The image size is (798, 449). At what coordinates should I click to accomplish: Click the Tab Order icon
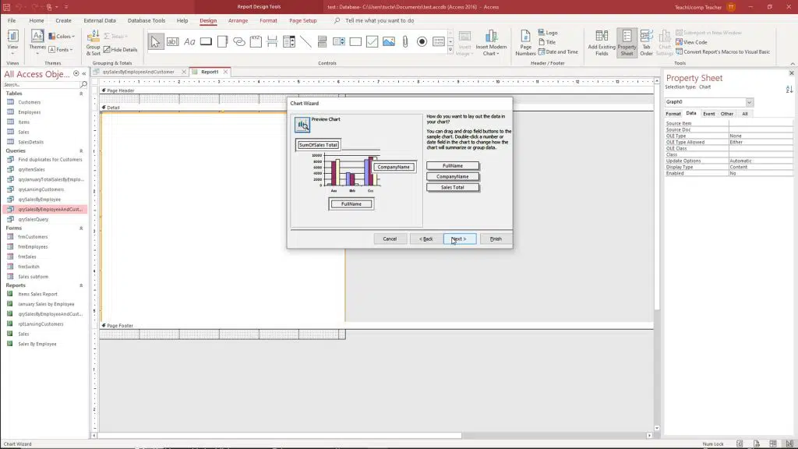tap(645, 43)
